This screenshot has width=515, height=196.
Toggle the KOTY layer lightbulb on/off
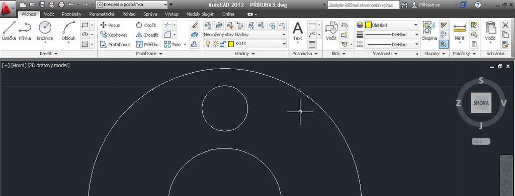[208, 44]
